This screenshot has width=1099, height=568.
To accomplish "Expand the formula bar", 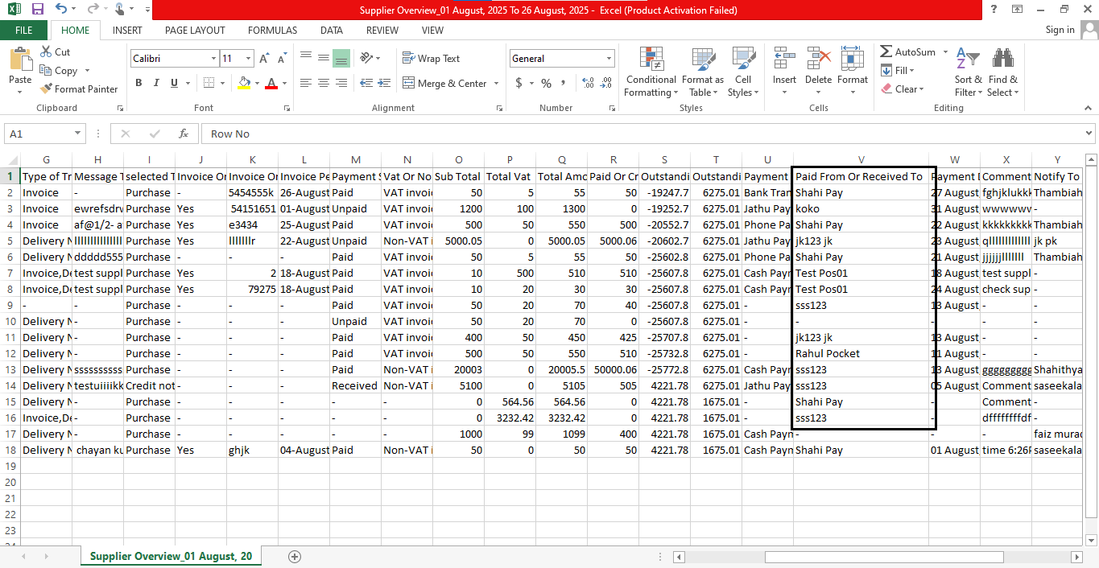I will 1089,134.
